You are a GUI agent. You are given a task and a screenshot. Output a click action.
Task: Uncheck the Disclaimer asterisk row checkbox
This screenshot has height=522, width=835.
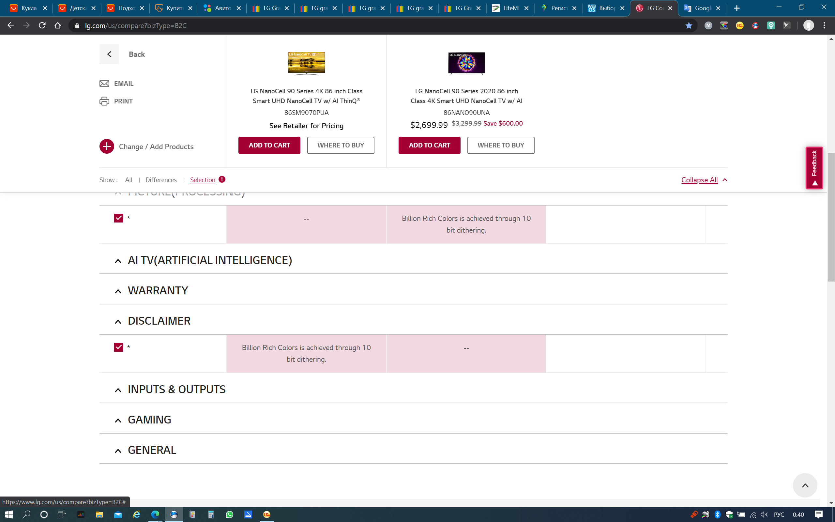click(118, 347)
